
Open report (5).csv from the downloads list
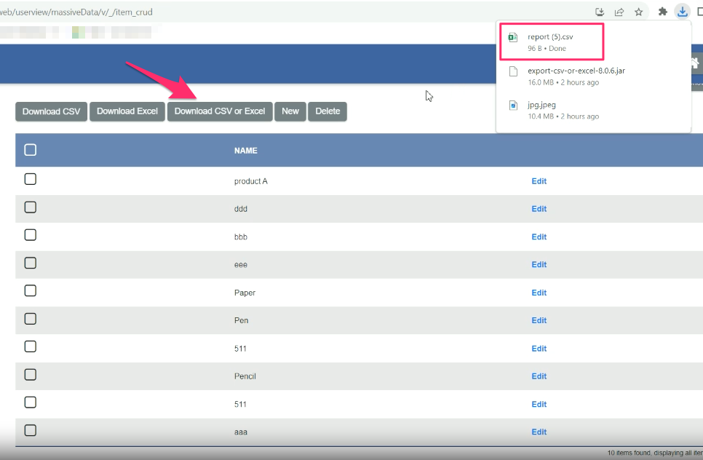pos(548,36)
